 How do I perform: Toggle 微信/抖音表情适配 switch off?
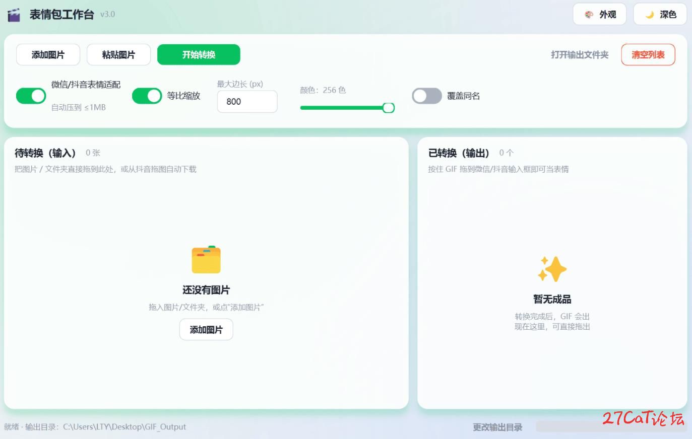pyautogui.click(x=31, y=96)
